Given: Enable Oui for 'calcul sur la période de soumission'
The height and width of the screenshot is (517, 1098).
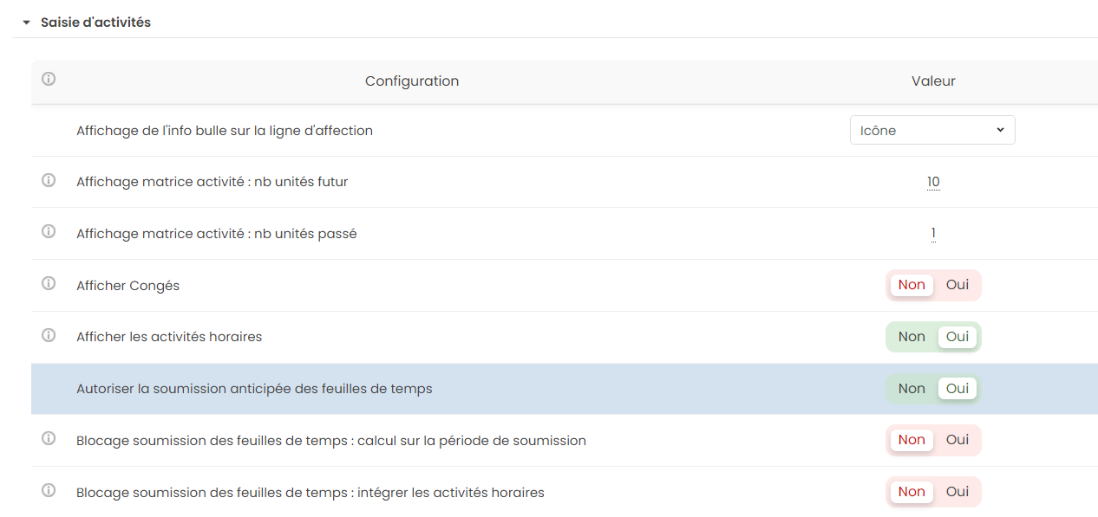Looking at the screenshot, I should 957,440.
